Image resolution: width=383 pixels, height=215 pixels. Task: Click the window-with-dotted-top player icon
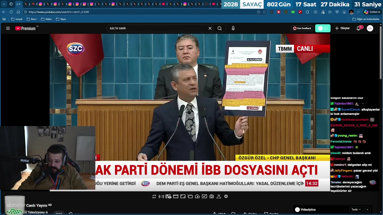coord(190,196)
